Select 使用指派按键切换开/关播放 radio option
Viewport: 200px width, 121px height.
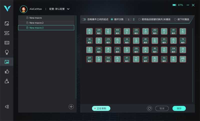139,19
